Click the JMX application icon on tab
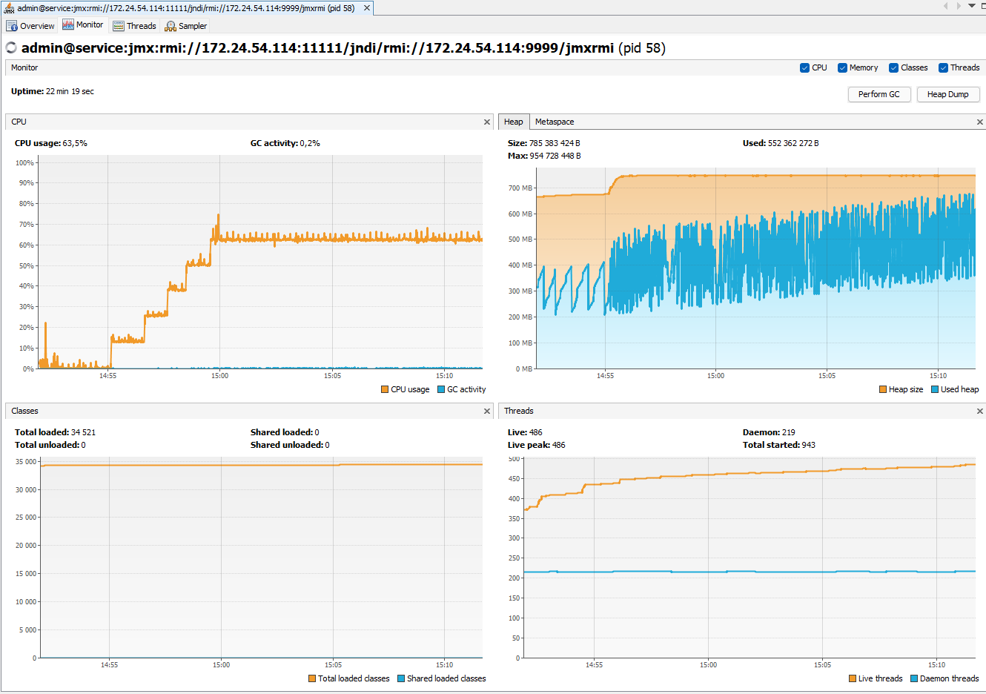The image size is (986, 694). (x=9, y=8)
